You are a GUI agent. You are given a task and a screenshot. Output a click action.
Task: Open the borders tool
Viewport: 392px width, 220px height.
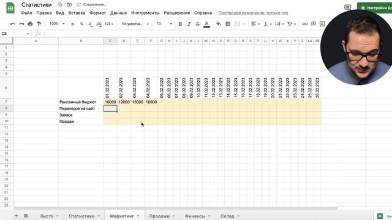coord(228,24)
